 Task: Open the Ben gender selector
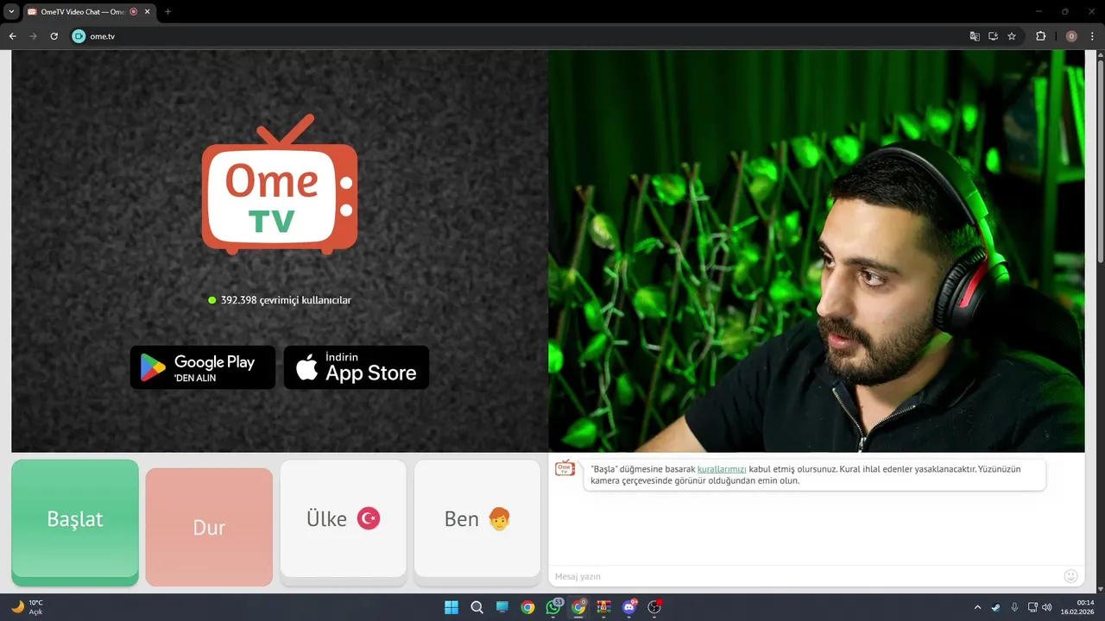477,519
